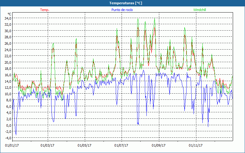Screen dimensions: 245x153
Task: Click the Temp. legend label
Action: click(x=45, y=10)
